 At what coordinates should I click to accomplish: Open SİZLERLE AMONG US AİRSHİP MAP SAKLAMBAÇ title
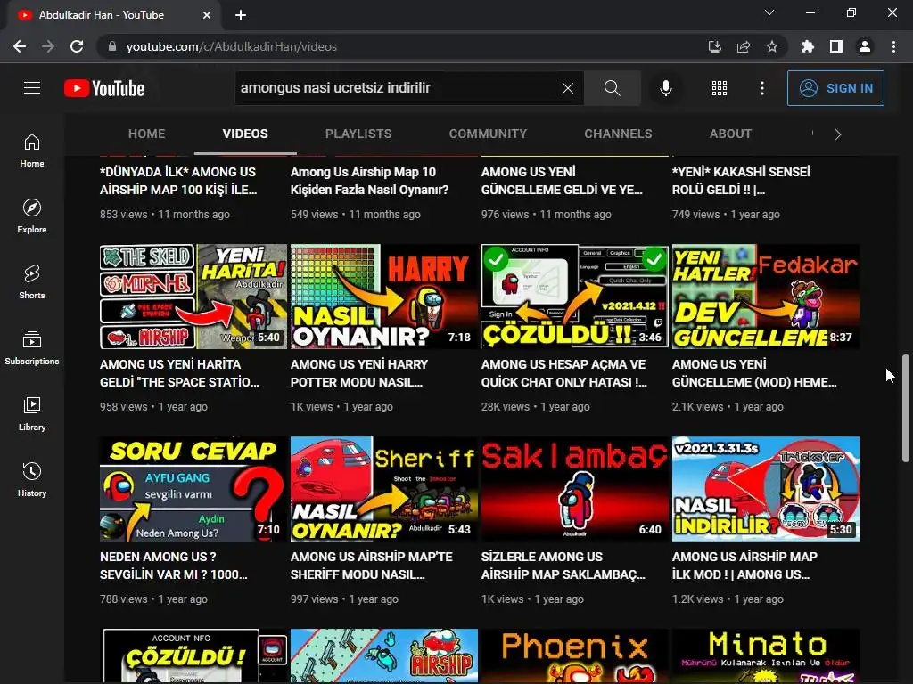(563, 566)
